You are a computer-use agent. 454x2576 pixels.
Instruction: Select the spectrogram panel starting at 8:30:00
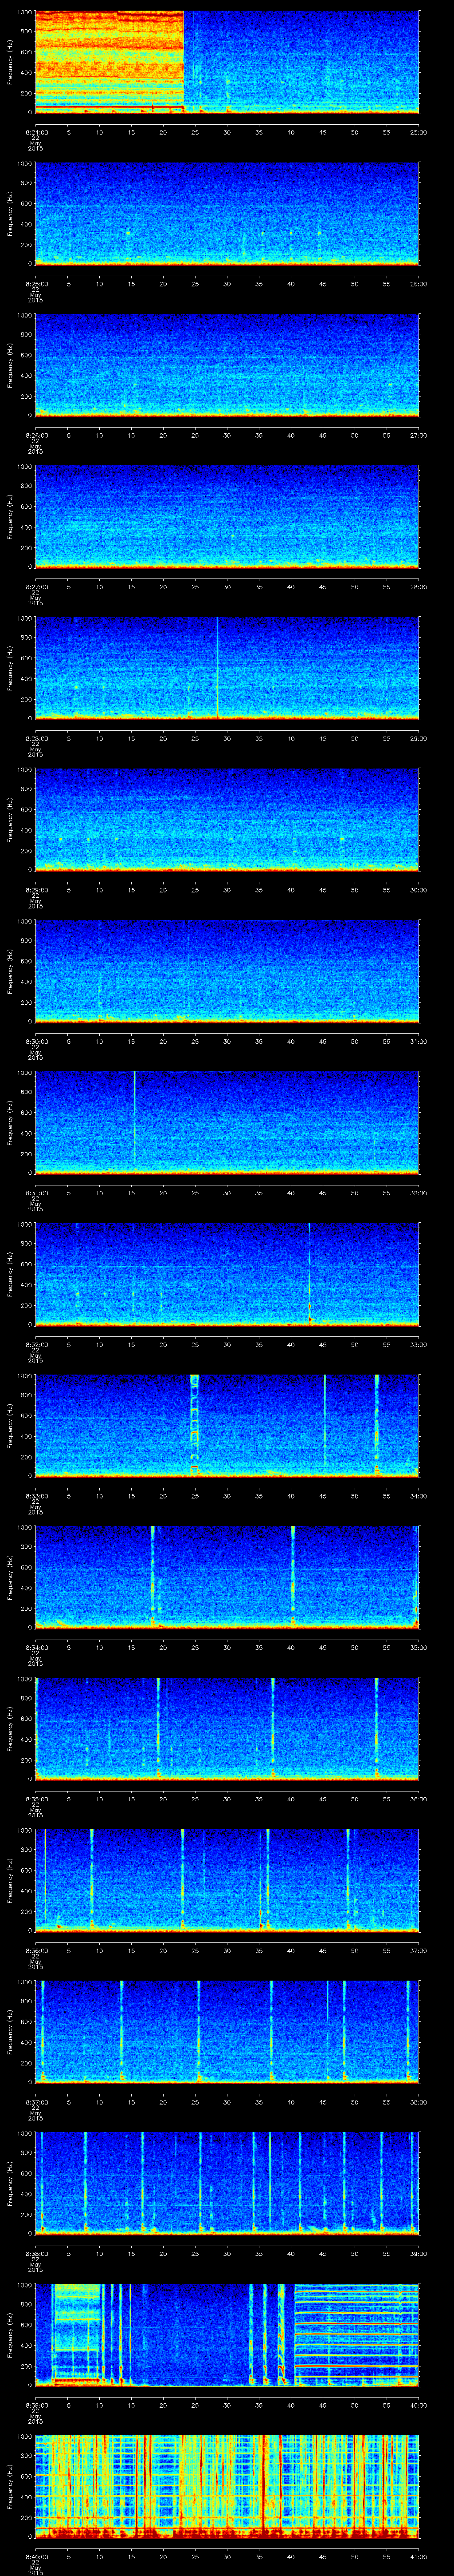coord(227,971)
